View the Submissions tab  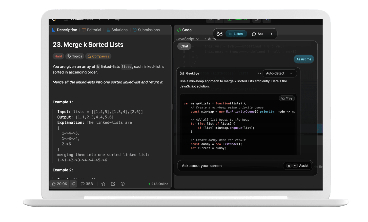146,30
